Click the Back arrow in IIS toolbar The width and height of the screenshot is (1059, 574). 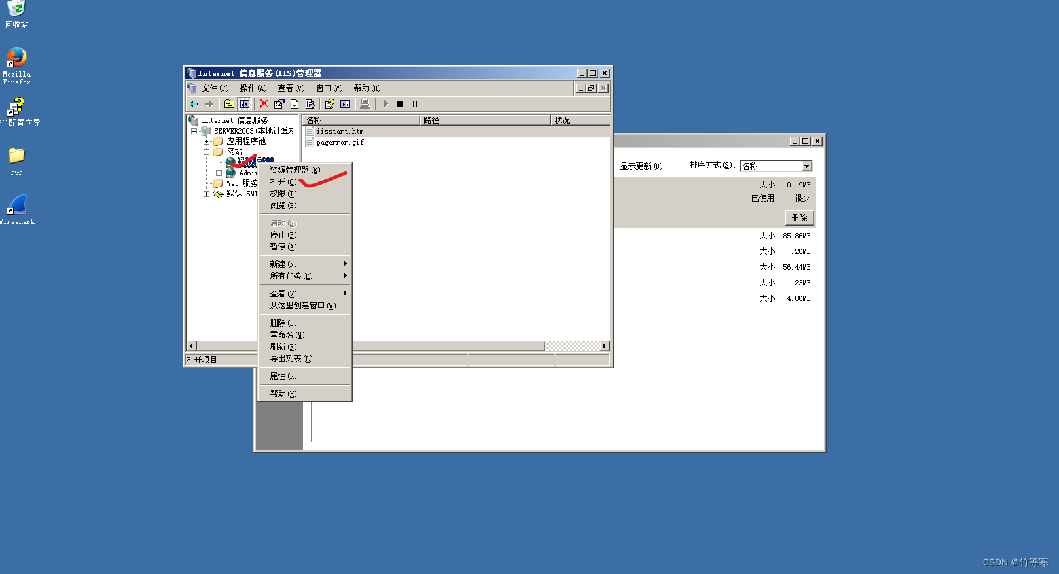click(194, 104)
